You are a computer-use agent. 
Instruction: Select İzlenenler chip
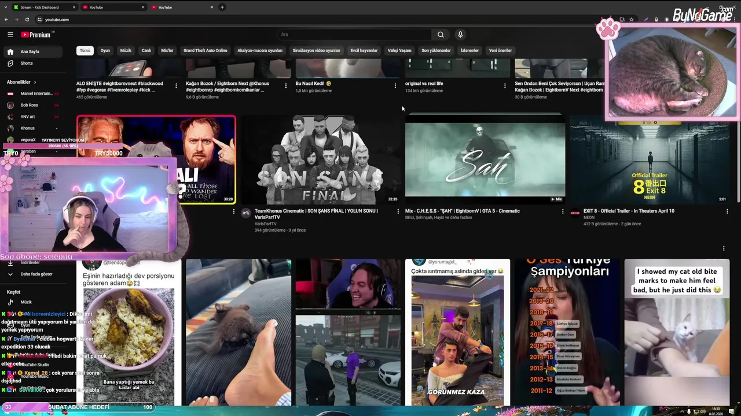pos(469,50)
